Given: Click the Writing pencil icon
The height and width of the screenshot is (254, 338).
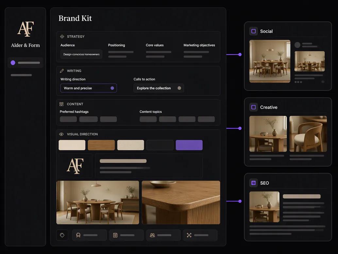Looking at the screenshot, I should tap(62, 71).
